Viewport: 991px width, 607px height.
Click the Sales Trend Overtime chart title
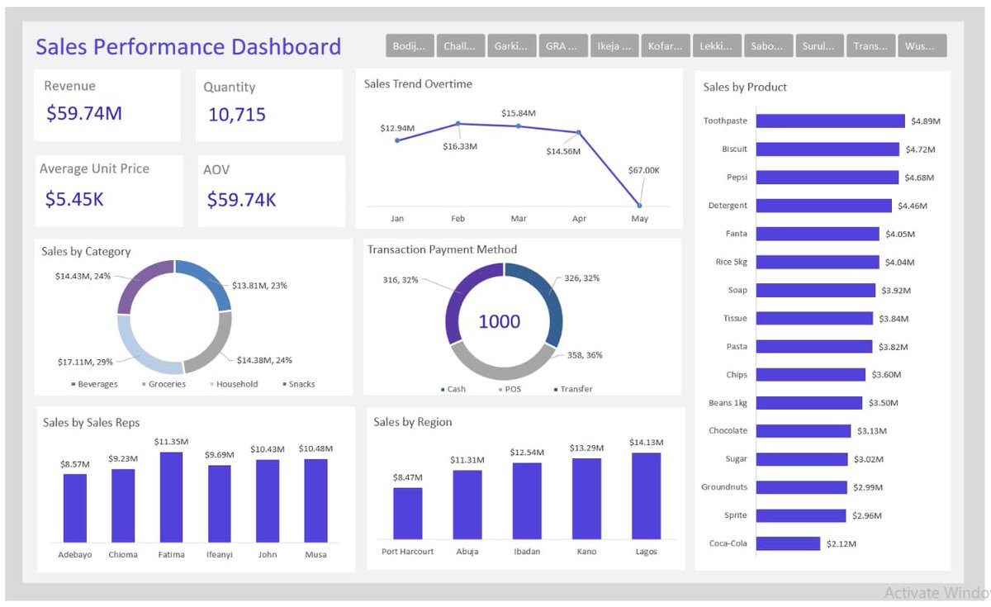coord(419,84)
